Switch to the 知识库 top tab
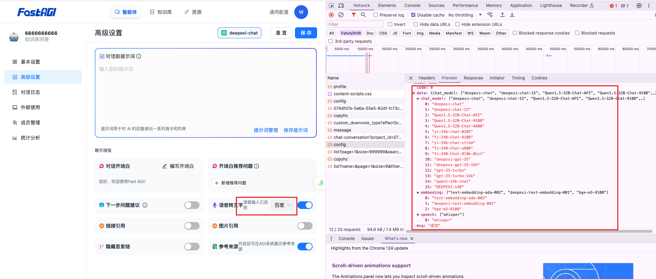Screen dimensions: 656x279 [x=161, y=12]
